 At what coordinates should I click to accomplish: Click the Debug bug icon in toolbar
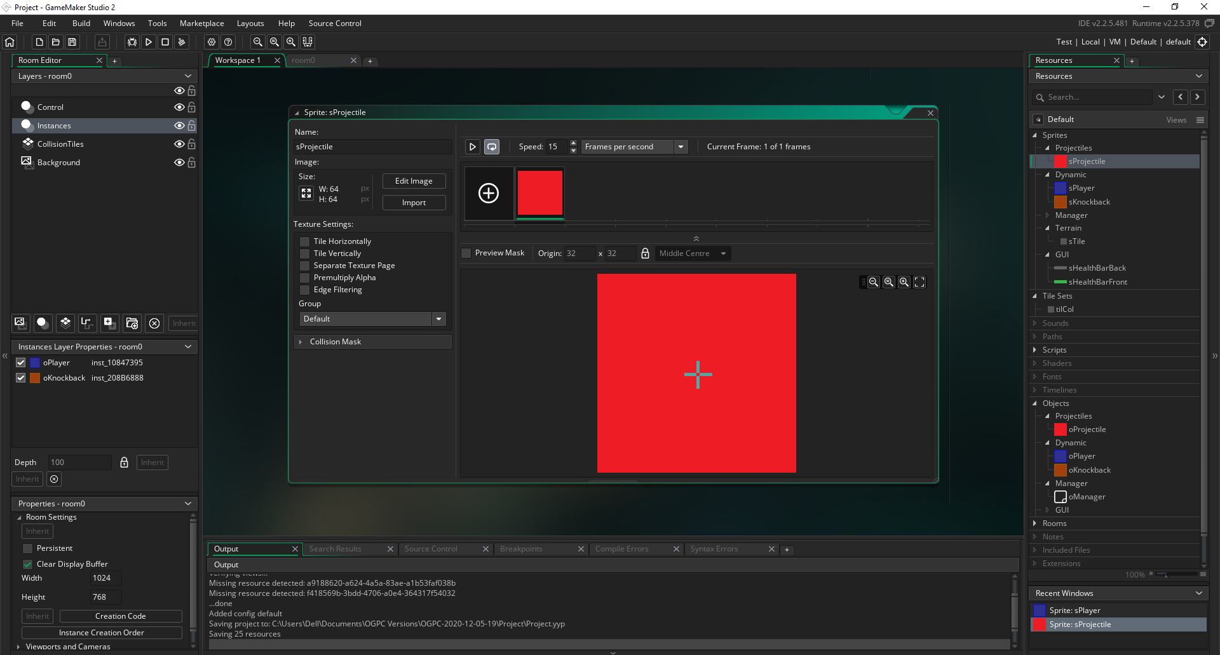click(132, 42)
